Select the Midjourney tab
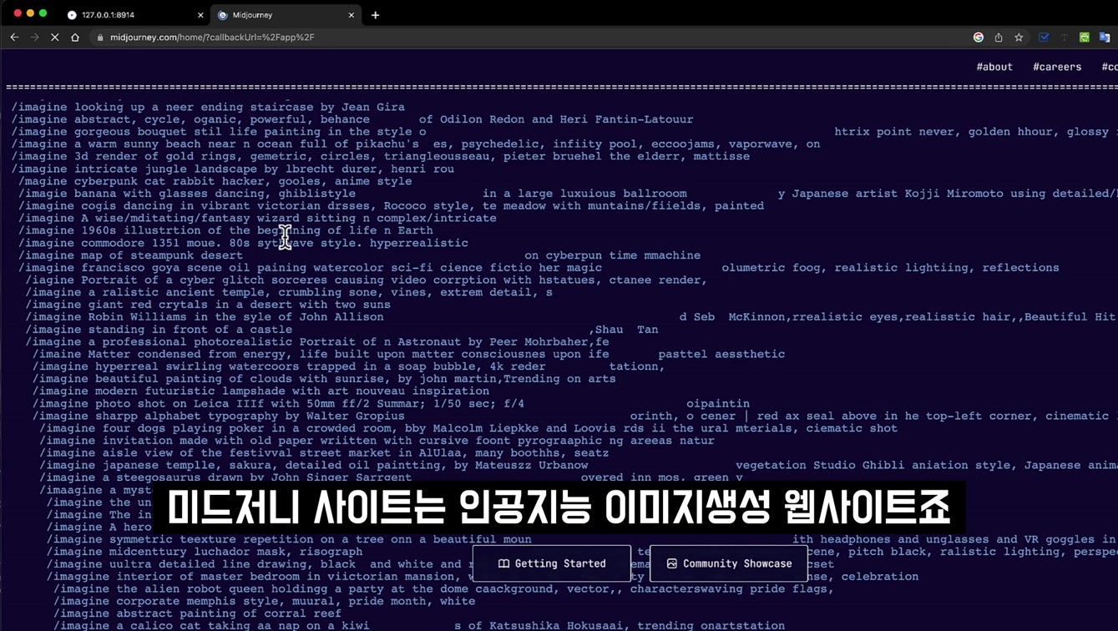The height and width of the screenshot is (631, 1118). tap(286, 15)
